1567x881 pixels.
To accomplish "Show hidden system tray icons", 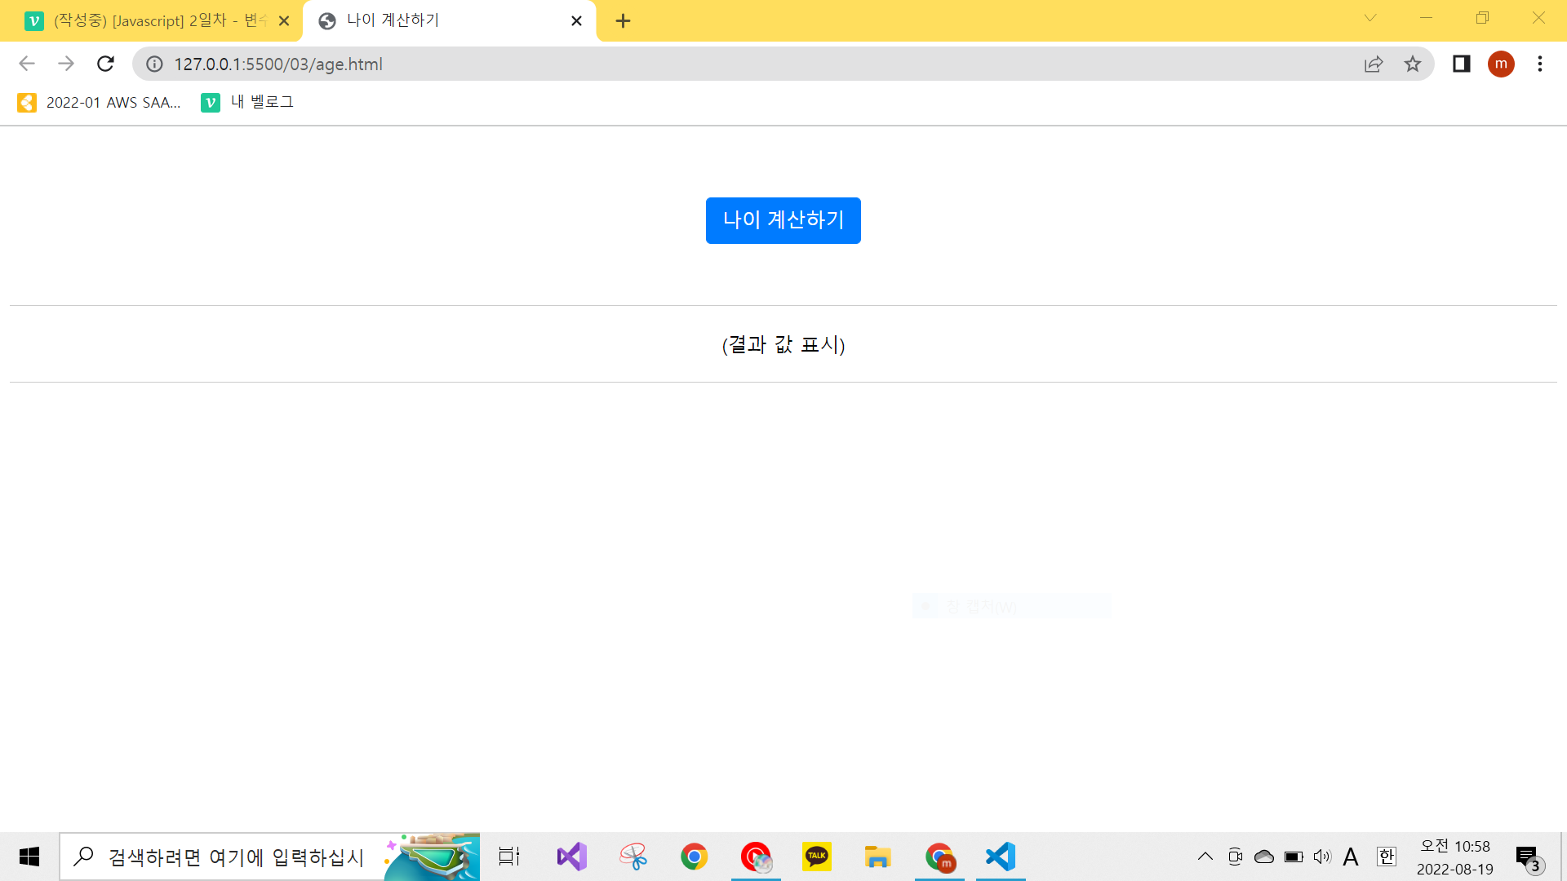I will 1205,857.
